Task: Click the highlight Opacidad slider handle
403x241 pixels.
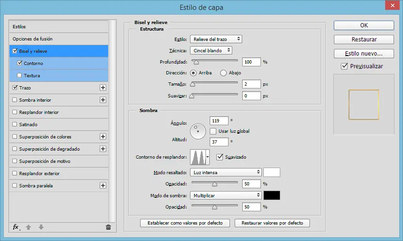Action: click(x=214, y=184)
